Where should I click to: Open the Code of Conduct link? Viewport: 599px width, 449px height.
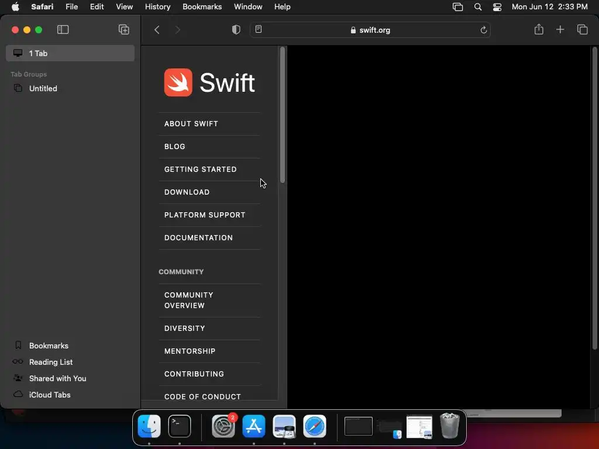point(202,397)
